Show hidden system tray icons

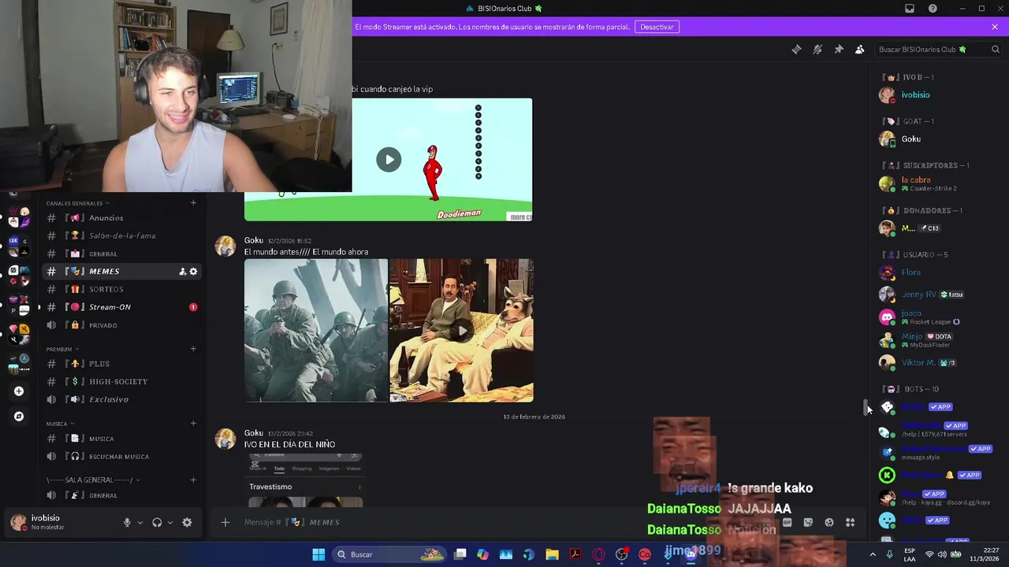click(x=873, y=554)
